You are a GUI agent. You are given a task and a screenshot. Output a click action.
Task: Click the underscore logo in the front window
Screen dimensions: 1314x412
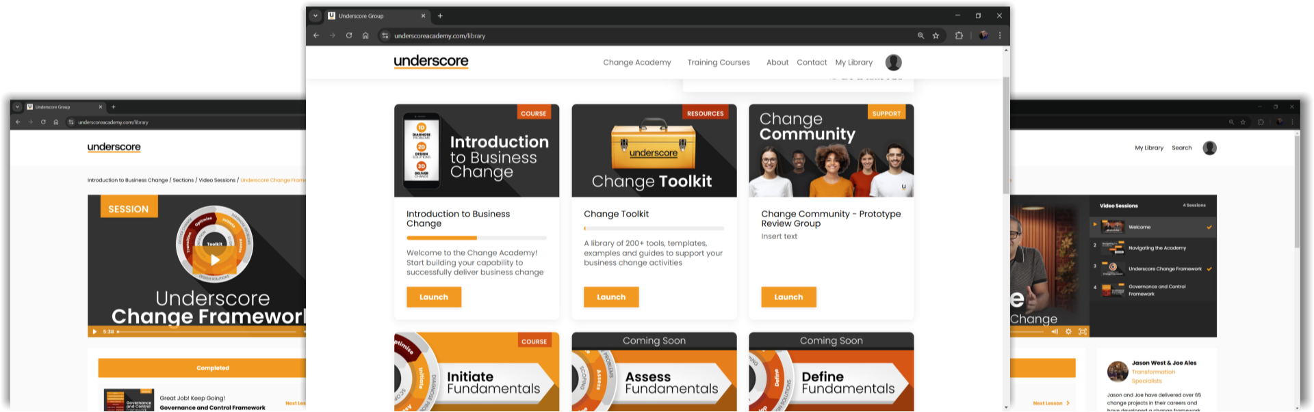click(x=431, y=61)
